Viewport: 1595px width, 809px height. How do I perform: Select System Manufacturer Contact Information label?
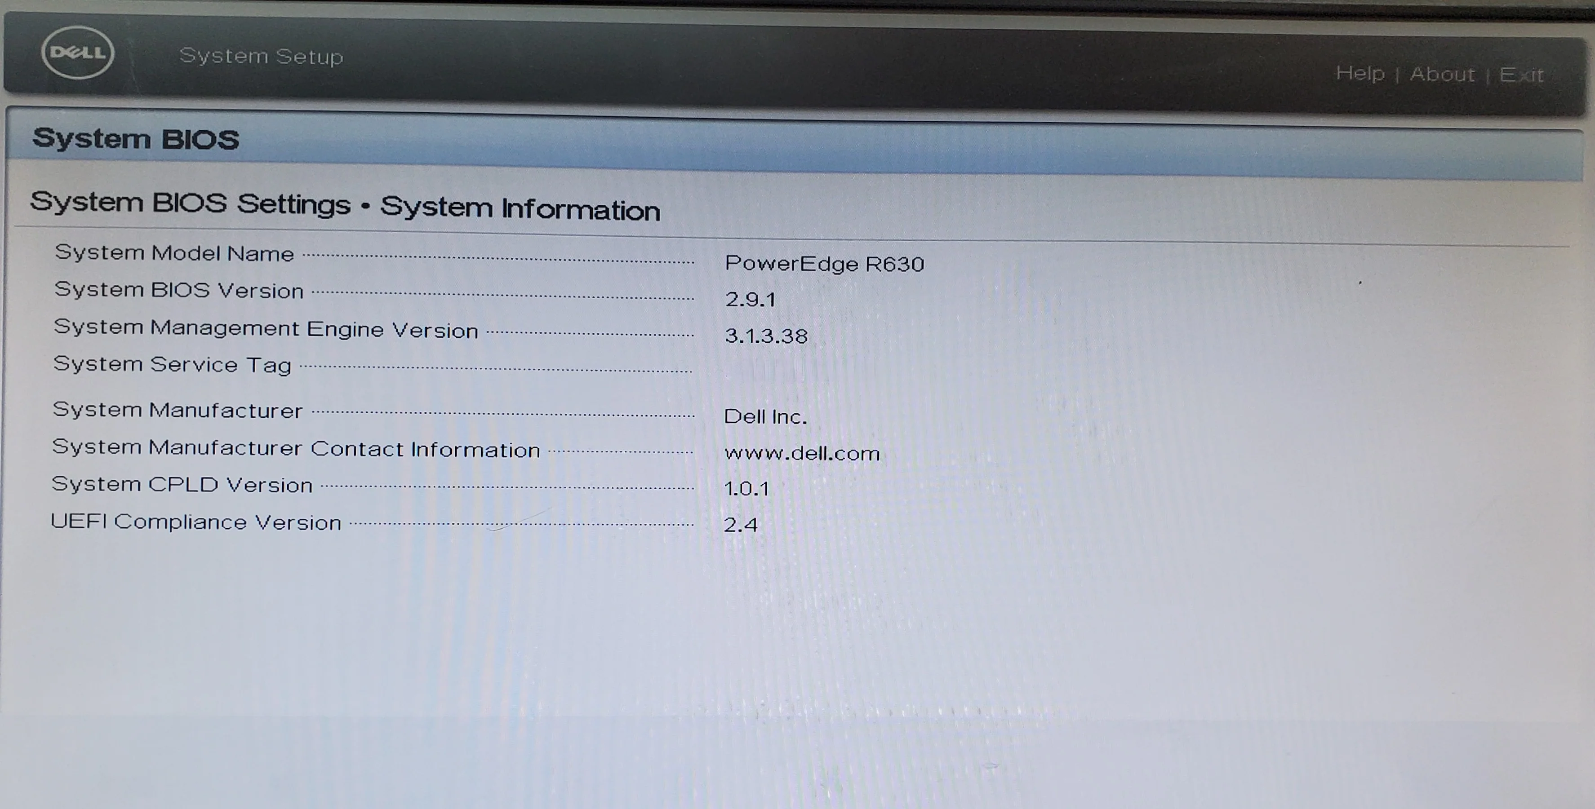click(296, 448)
